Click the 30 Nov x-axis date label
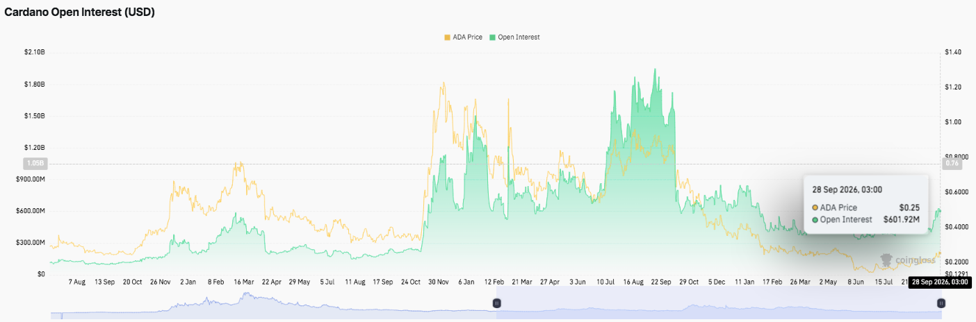The image size is (976, 322). pyautogui.click(x=437, y=282)
